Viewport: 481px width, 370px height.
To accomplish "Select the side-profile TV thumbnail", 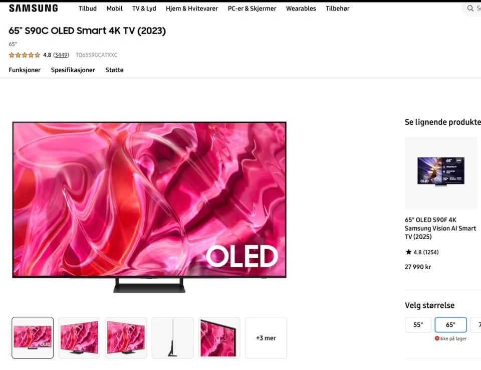I will [x=173, y=338].
